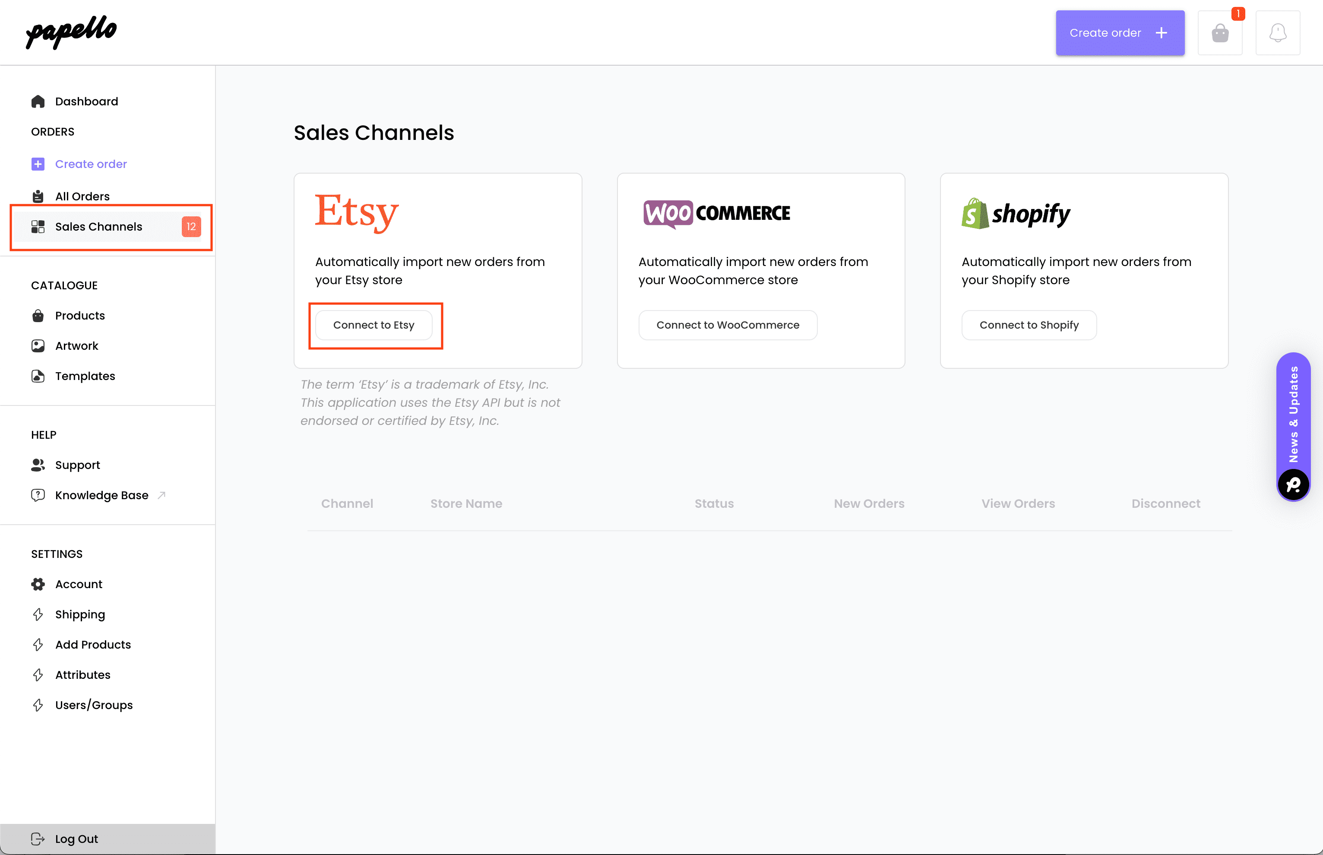Screen dimensions: 1323x855
Task: Click the Attributes lightning icon
Action: pos(38,675)
